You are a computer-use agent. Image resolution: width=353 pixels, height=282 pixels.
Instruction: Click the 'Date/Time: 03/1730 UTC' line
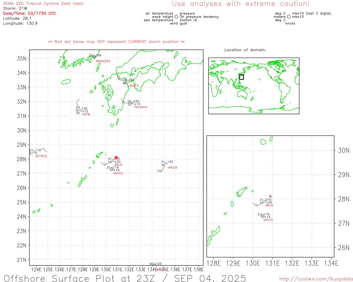(30, 13)
